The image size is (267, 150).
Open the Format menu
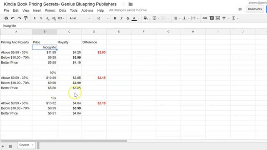pos(50,10)
